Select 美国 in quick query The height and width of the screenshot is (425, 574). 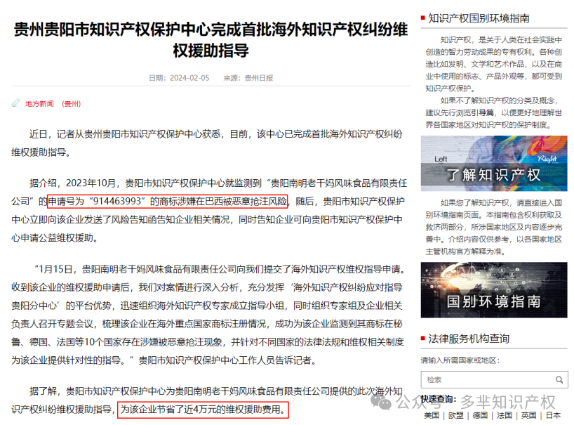pos(432,415)
